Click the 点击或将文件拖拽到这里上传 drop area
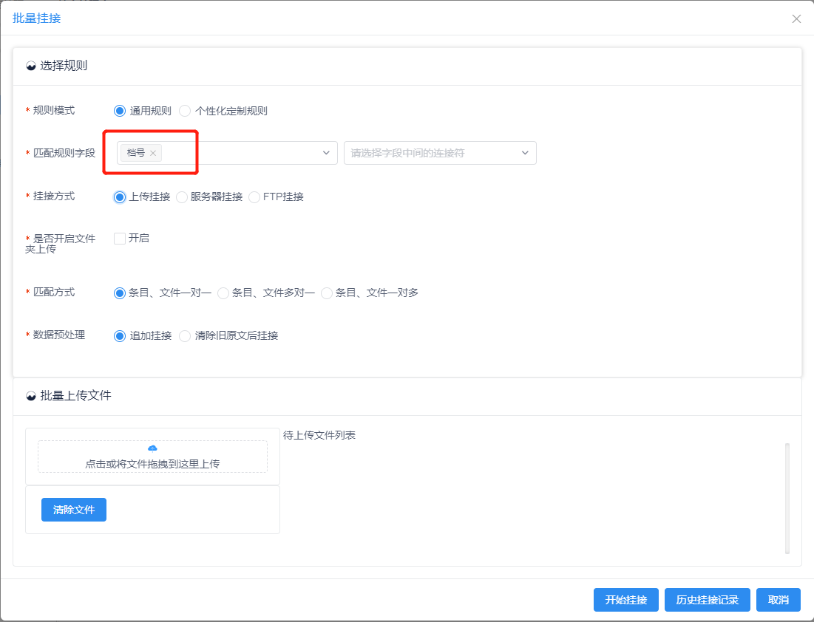 tap(152, 457)
